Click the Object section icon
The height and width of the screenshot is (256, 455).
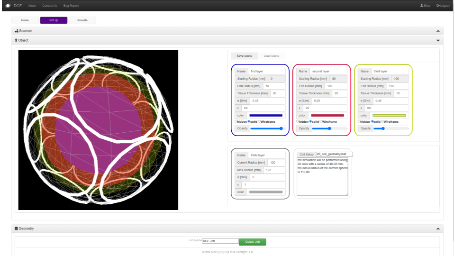click(x=16, y=40)
